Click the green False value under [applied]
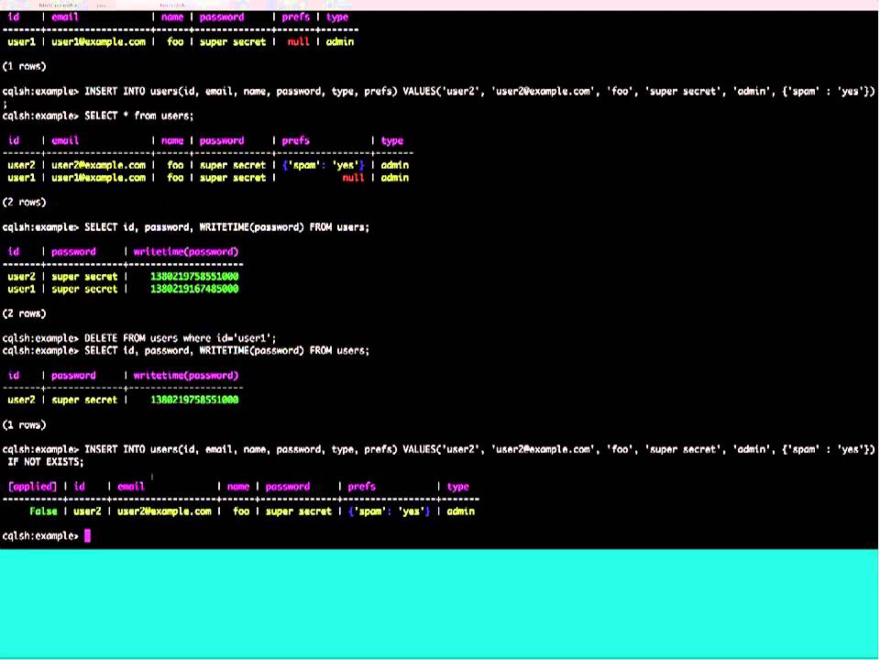The width and height of the screenshot is (880, 660). (x=43, y=511)
